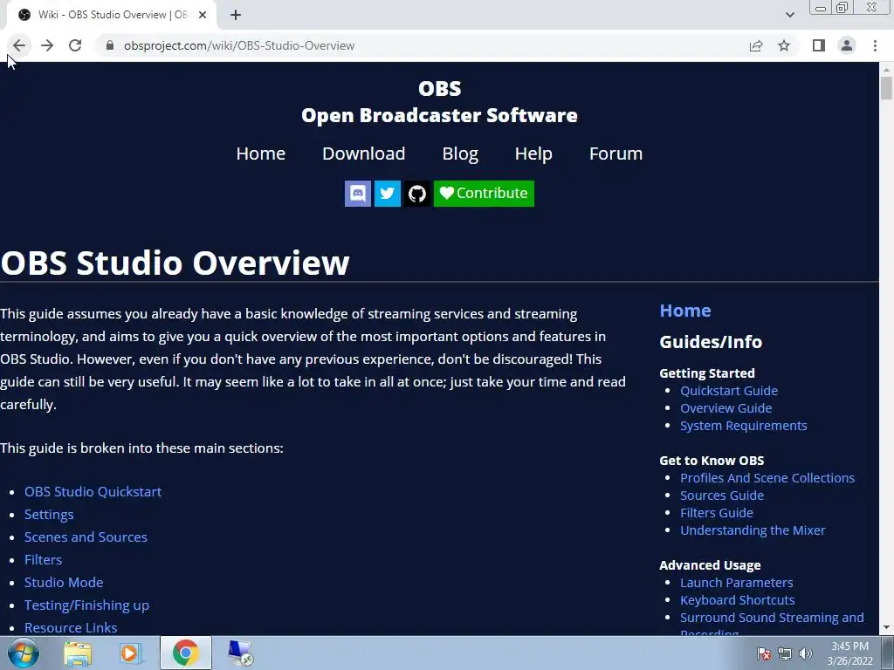Screen dimensions: 894x670
Task: Open the OBS Studio Quickstart link
Action: (x=93, y=492)
